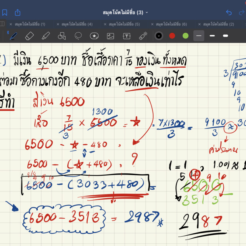Screen dimensions: 246x246
Task: Undo the last stroke
Action: 229,13
